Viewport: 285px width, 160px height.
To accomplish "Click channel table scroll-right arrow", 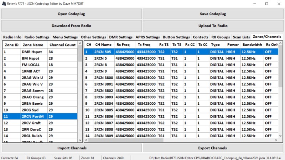I will (x=276, y=140).
